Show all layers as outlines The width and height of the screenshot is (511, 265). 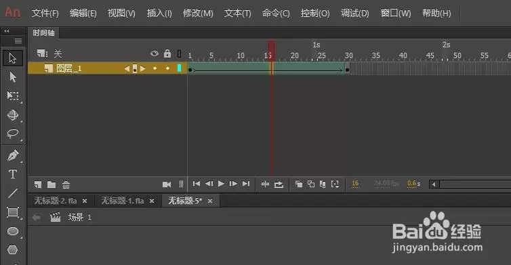pyautogui.click(x=179, y=53)
